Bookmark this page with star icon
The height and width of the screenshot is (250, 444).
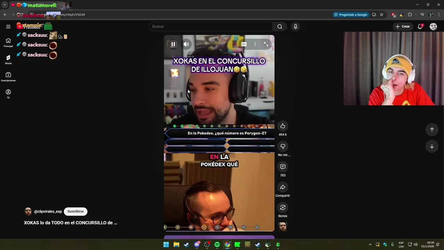[x=382, y=15]
